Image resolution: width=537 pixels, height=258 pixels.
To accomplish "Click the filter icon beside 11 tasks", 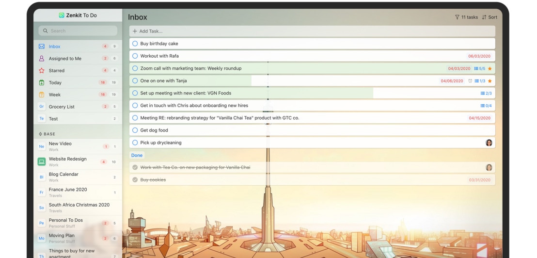I will pos(457,17).
